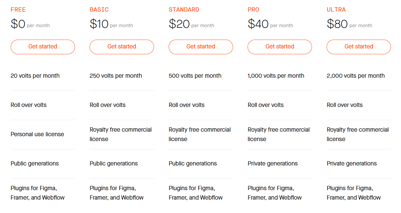Screen dimensions: 401x213
Task: Click the $10 per month price
Action: click(x=111, y=24)
